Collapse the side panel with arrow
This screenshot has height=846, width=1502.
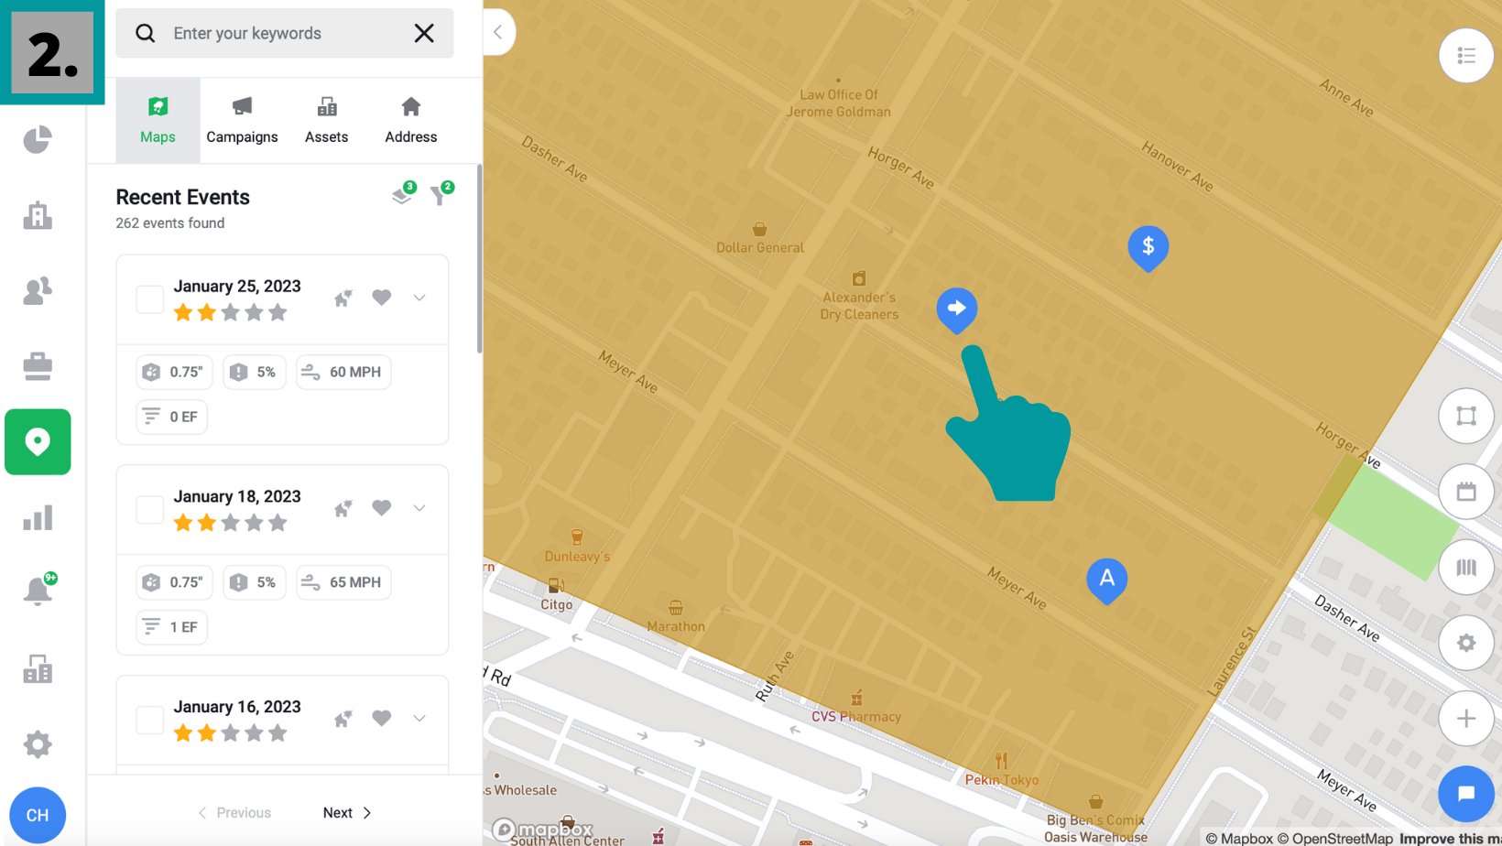tap(498, 32)
